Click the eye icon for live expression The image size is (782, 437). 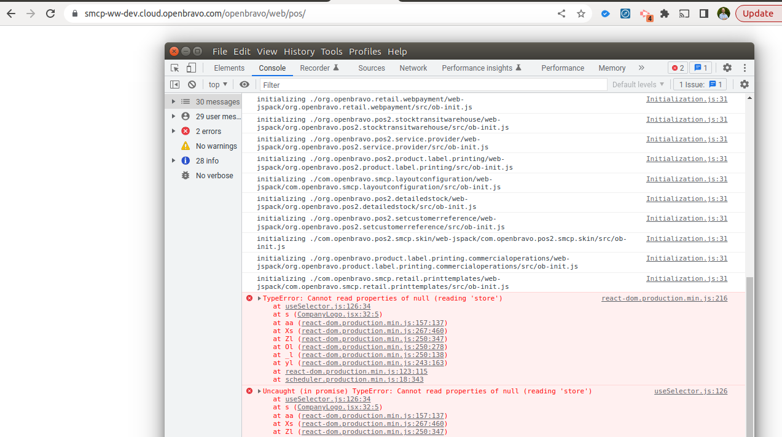(x=244, y=85)
